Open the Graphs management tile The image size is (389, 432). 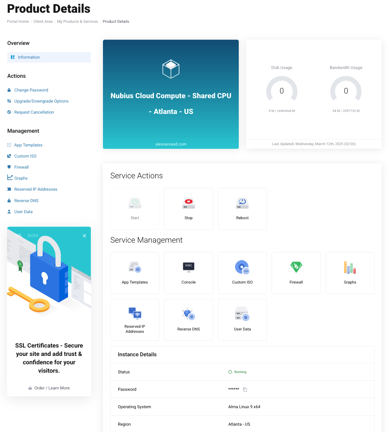(350, 273)
